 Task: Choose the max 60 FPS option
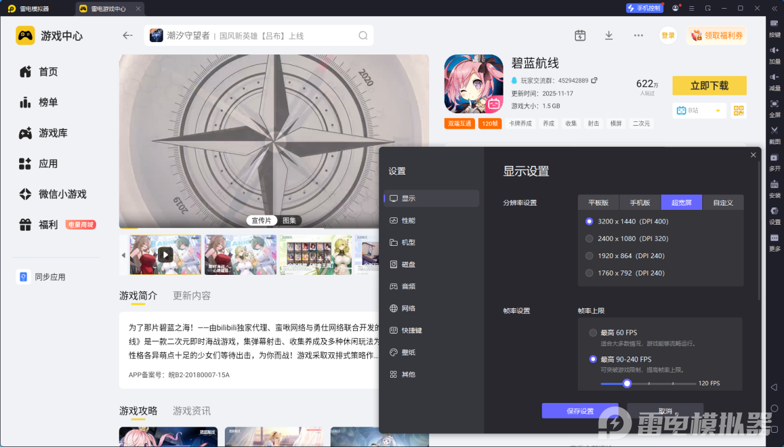(x=593, y=332)
